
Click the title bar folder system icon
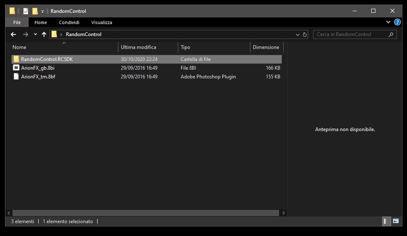pos(12,11)
